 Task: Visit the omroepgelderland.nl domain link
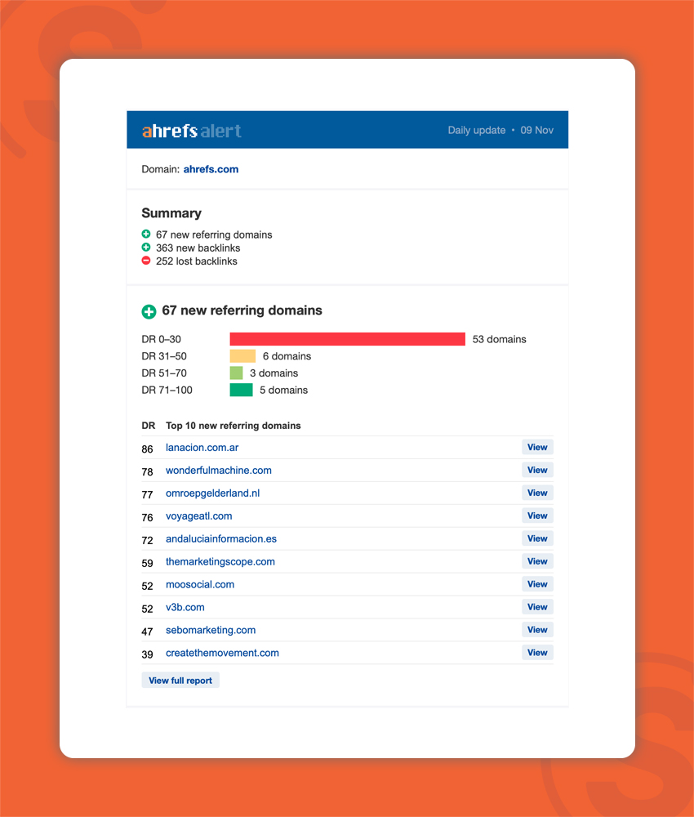point(212,493)
